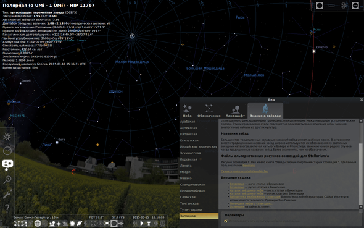This screenshot has width=364, height=228.
Task: Play time at normal rate
Action: click(x=142, y=223)
